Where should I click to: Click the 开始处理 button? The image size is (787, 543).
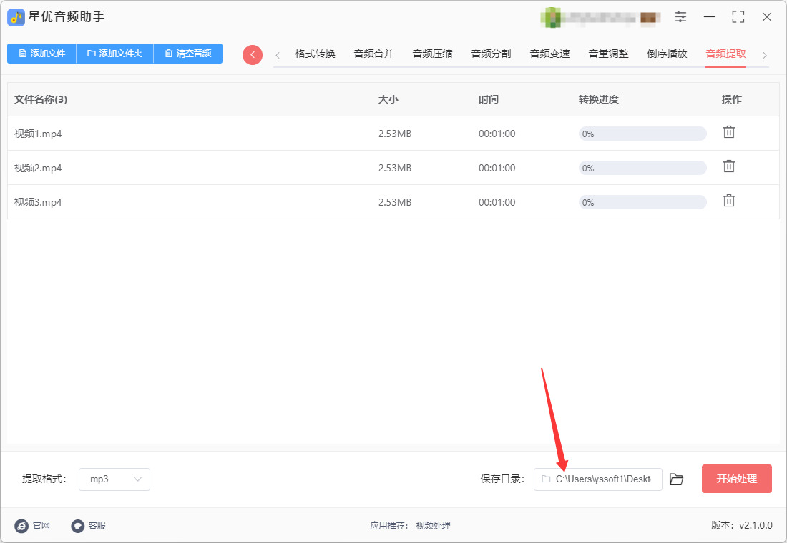(x=737, y=479)
